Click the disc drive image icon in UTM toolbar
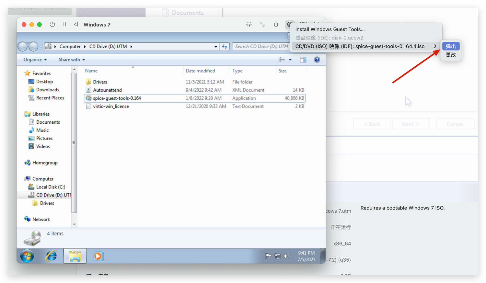The width and height of the screenshot is (486, 283). point(290,24)
